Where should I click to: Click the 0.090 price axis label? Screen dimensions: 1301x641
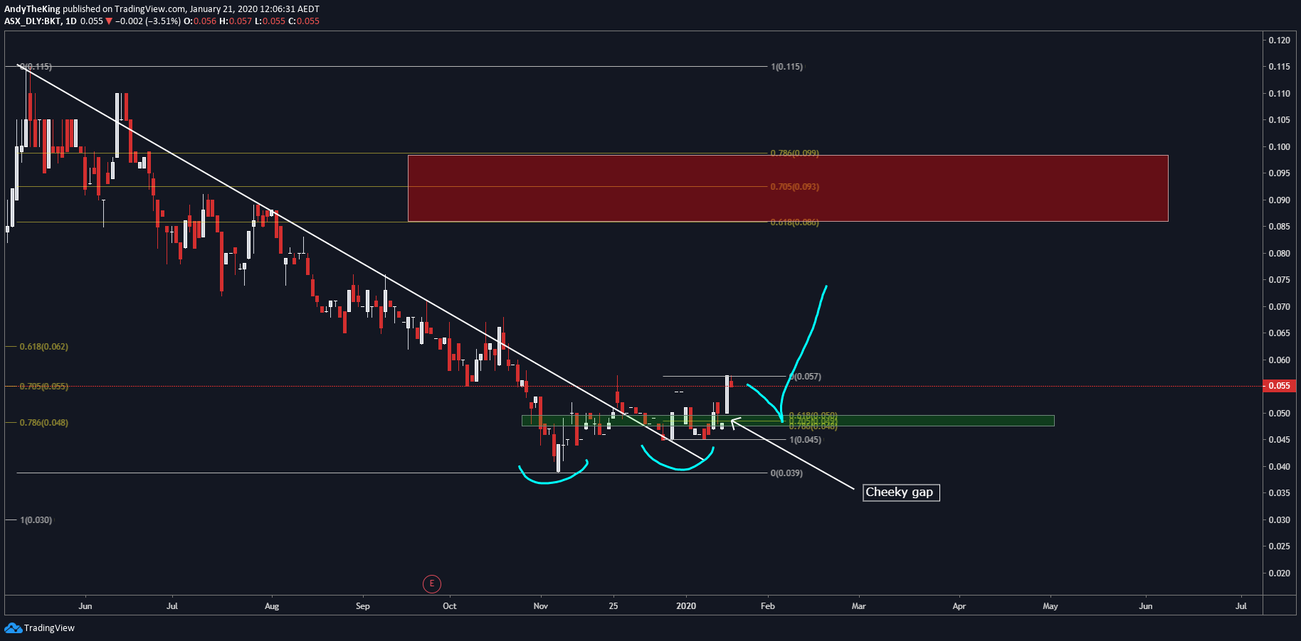[x=1279, y=200]
